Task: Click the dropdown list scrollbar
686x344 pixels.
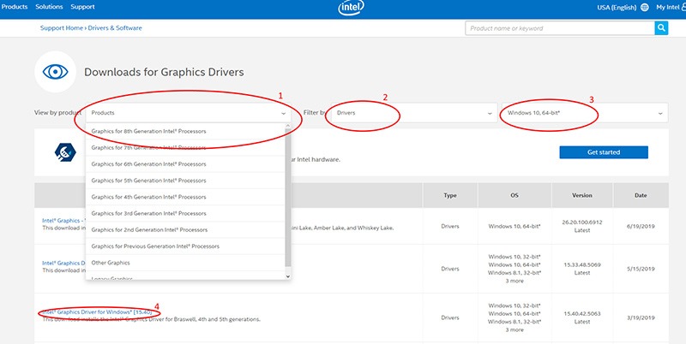Action: (288, 199)
